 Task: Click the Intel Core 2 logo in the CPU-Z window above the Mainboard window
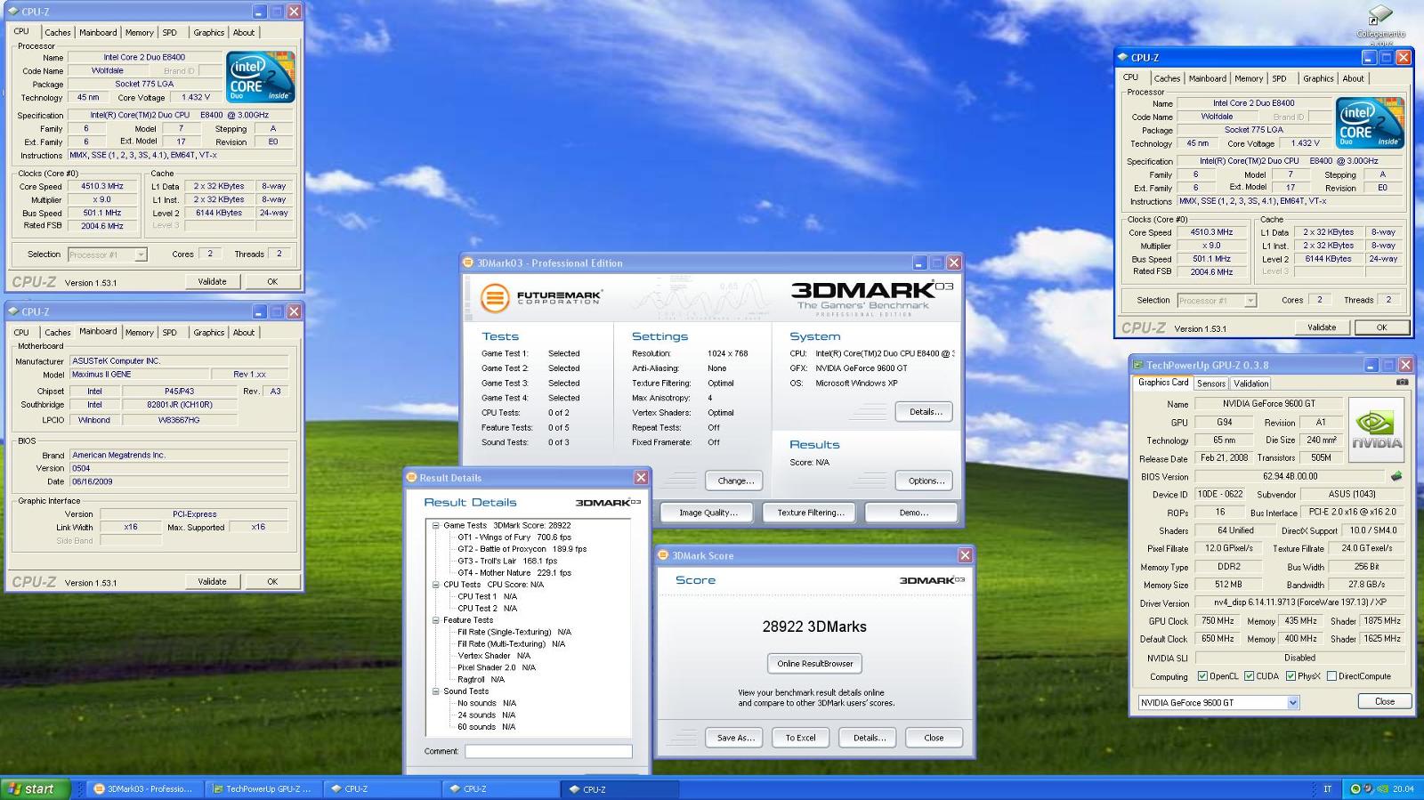click(x=261, y=77)
